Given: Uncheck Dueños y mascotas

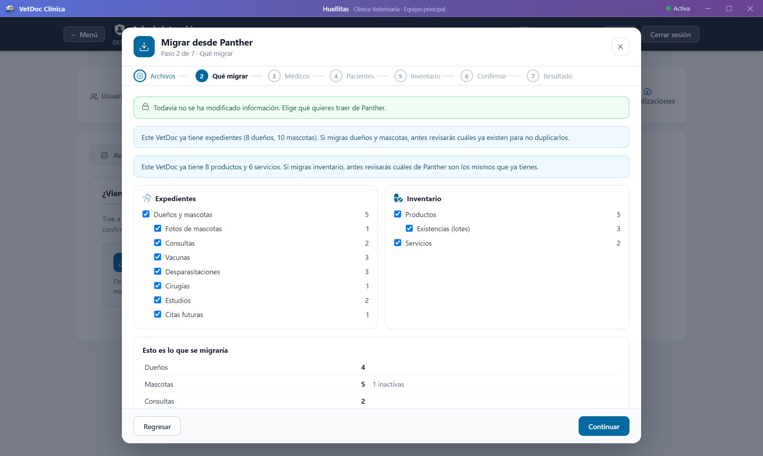Looking at the screenshot, I should [x=146, y=214].
